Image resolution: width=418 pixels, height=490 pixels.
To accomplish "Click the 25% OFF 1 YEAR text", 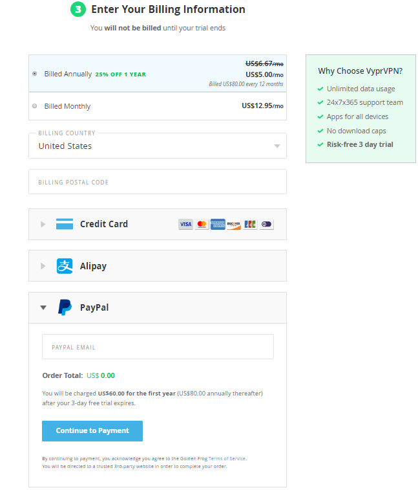I will coord(120,74).
